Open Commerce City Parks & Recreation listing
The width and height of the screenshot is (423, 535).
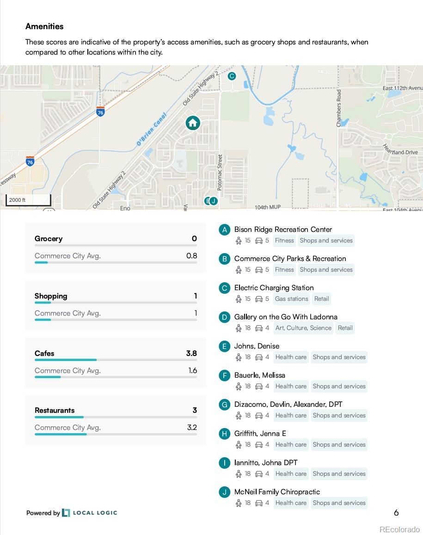point(290,259)
